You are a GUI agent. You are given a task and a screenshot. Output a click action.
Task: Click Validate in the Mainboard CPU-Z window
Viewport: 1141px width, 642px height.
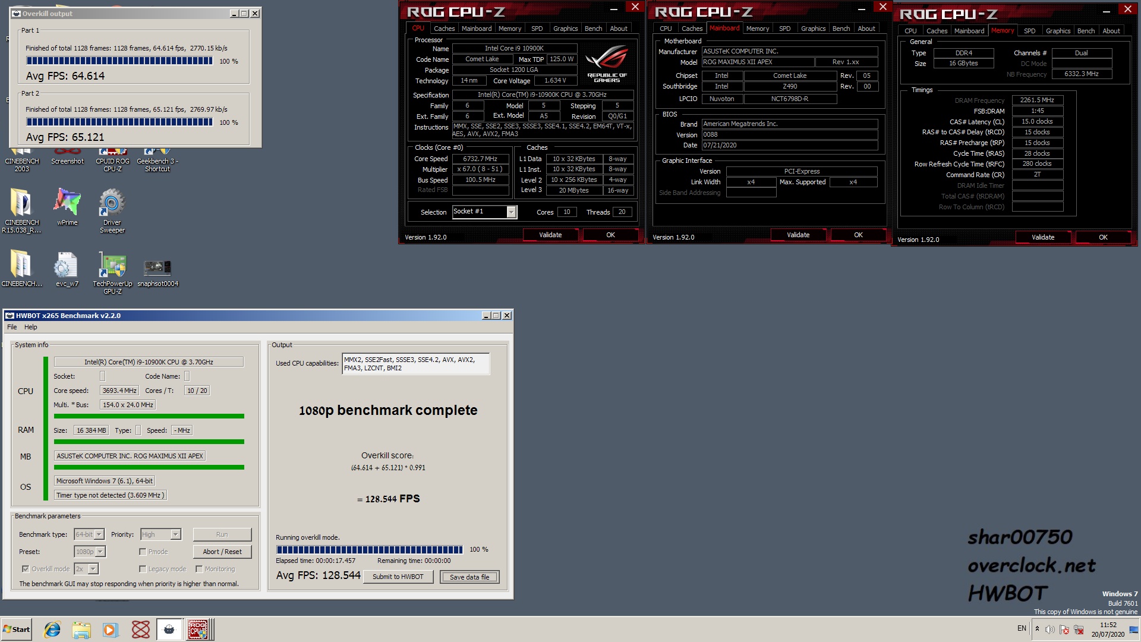(798, 235)
